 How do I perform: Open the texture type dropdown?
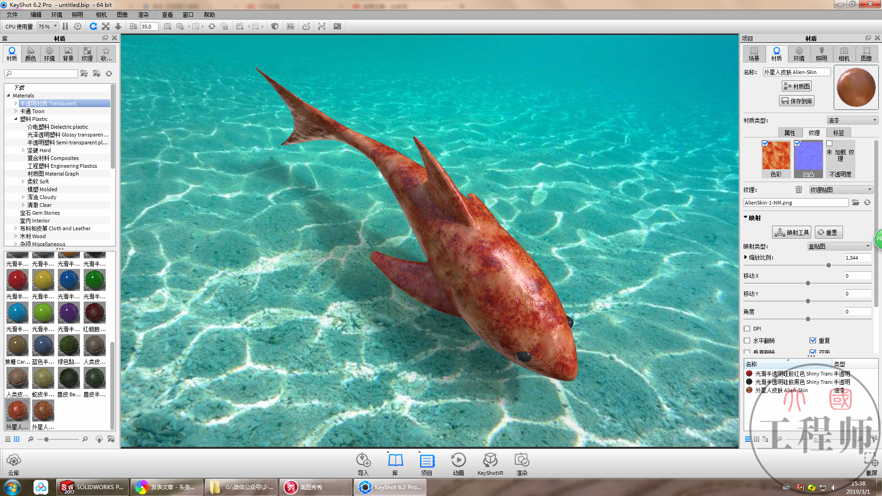click(841, 190)
